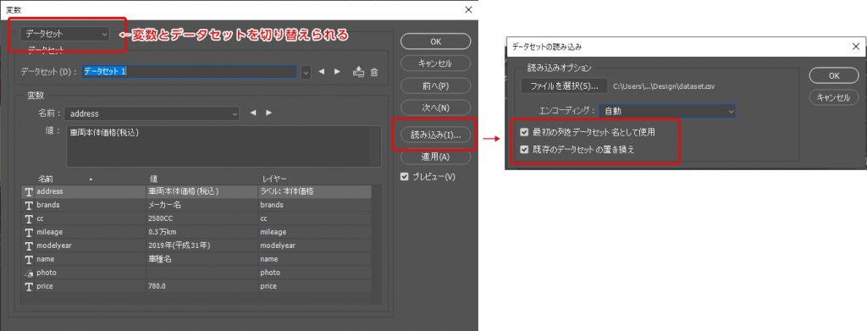Toggle the プレビュー(V) checkbox

coord(405,177)
